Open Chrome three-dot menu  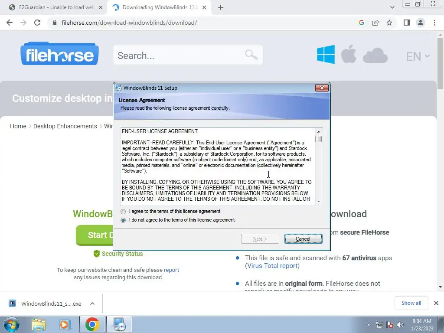point(434,23)
